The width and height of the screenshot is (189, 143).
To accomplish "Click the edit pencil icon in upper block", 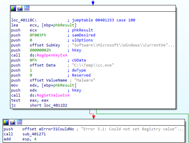I will point(20,8).
